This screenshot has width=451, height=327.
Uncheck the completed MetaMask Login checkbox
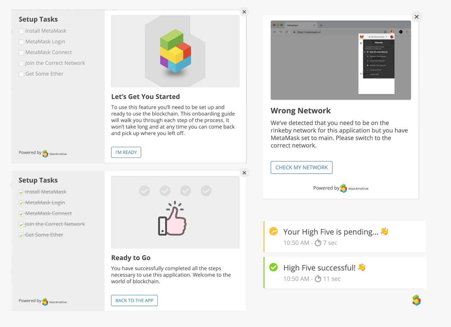coord(21,203)
